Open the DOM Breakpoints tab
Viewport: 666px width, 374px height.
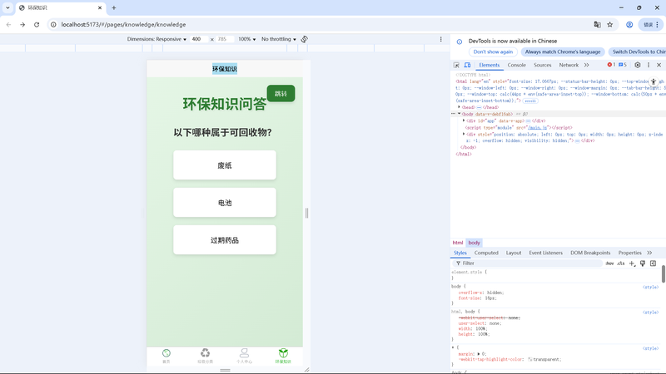point(590,253)
